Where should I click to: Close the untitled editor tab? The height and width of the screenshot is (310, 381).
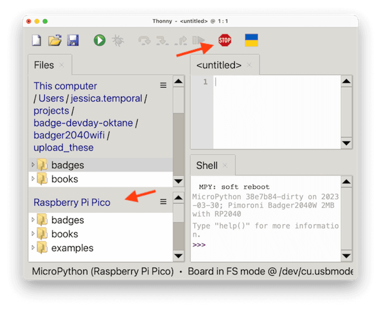tap(249, 65)
